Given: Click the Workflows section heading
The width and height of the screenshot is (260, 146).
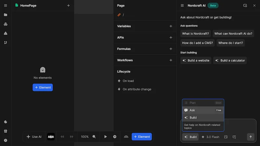Looking at the screenshot, I should (x=125, y=60).
